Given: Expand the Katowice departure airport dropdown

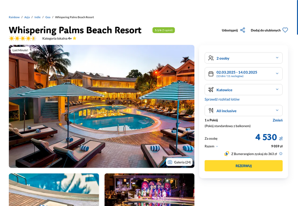Looking at the screenshot, I should click(244, 89).
